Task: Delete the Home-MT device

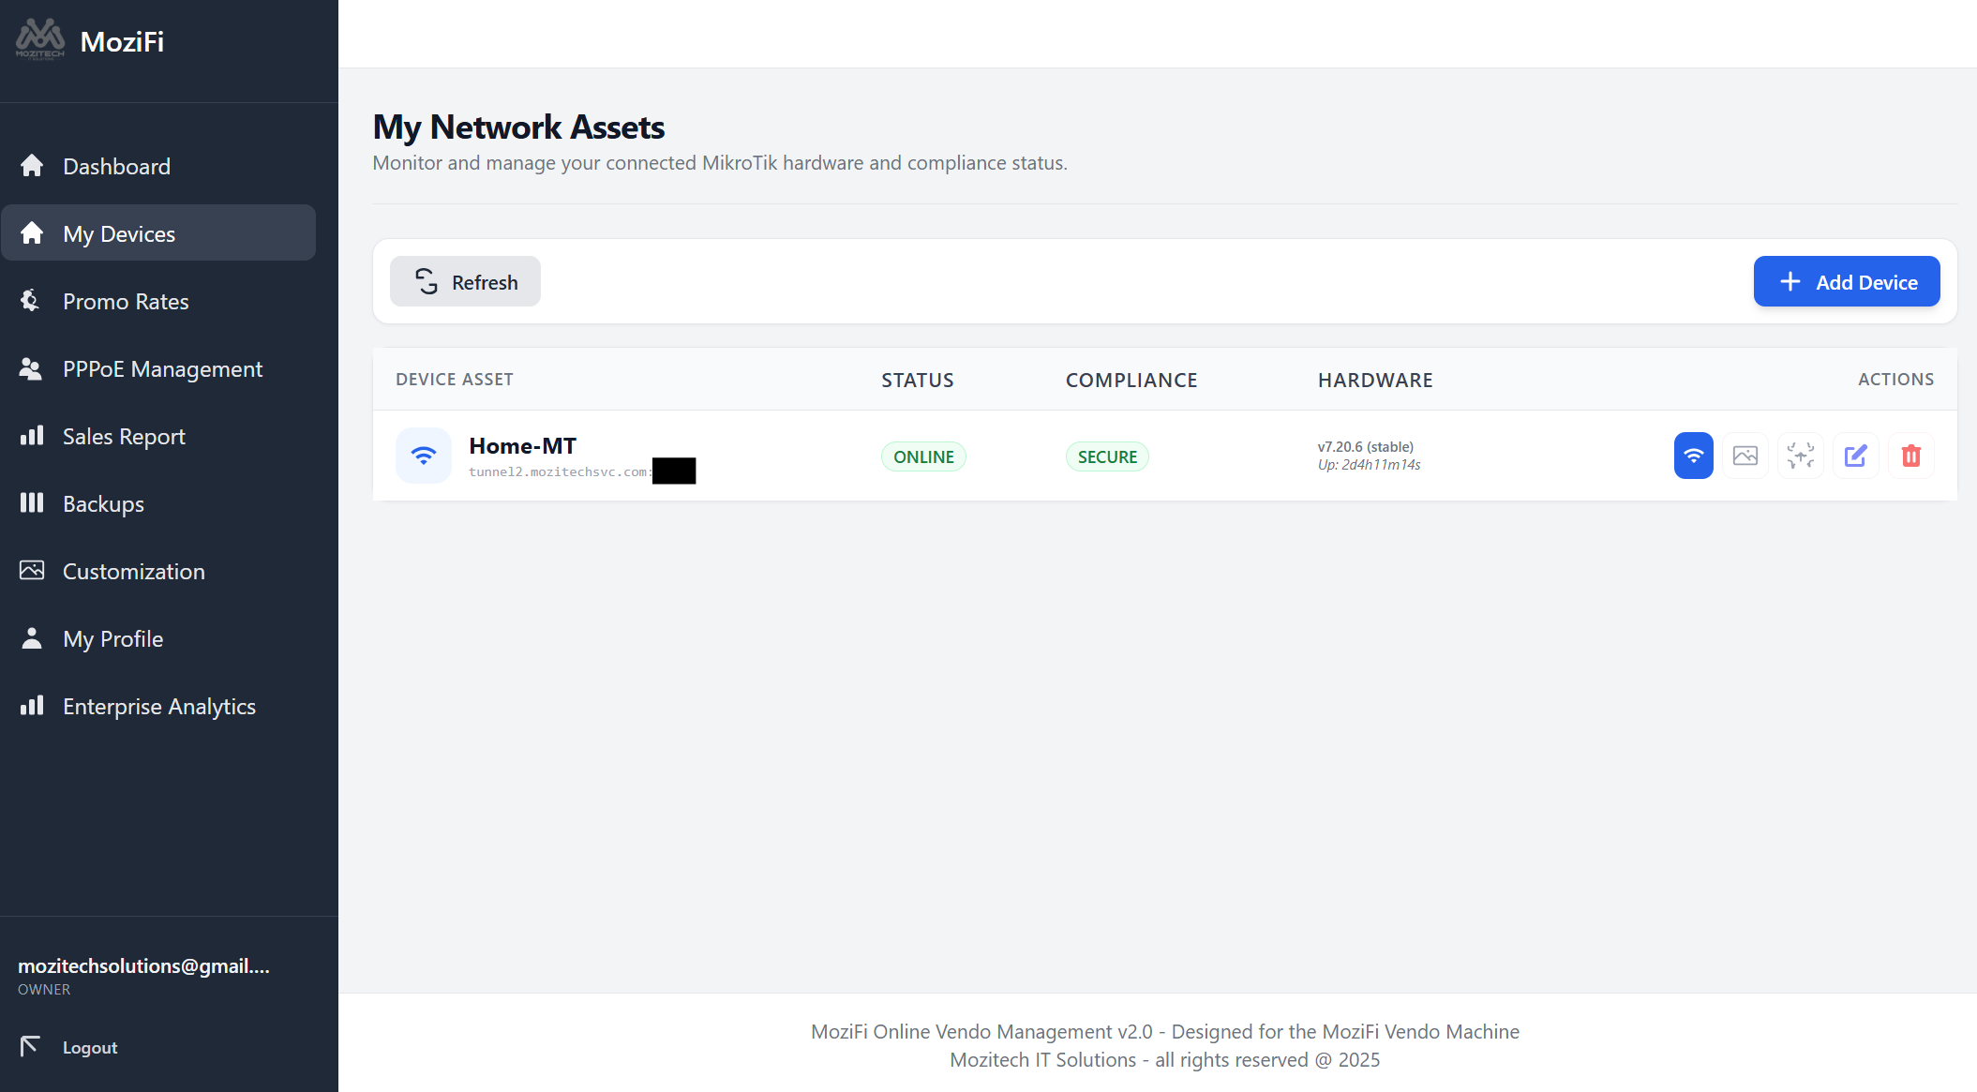Action: click(1911, 456)
